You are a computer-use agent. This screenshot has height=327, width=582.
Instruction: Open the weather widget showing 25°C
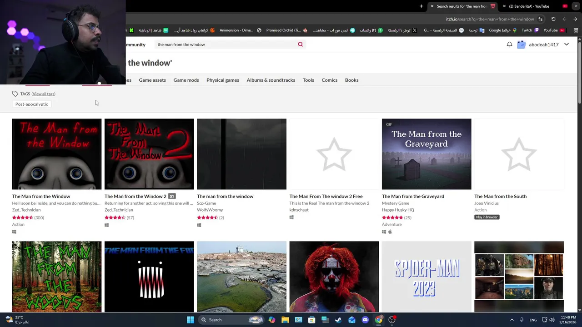(17, 320)
